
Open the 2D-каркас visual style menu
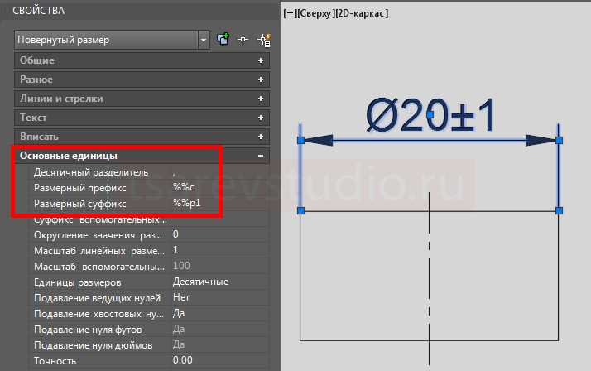pyautogui.click(x=361, y=13)
